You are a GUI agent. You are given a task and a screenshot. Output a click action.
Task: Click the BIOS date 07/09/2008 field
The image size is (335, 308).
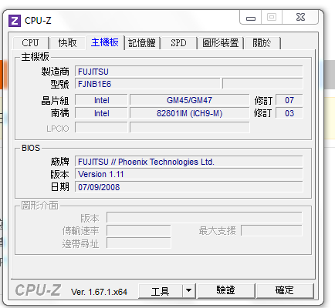pyautogui.click(x=188, y=187)
